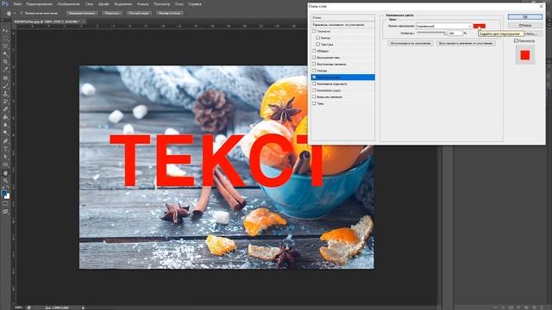Image resolution: width=552 pixels, height=310 pixels.
Task: Enable the Контур sub-option checkbox
Action: [317, 38]
